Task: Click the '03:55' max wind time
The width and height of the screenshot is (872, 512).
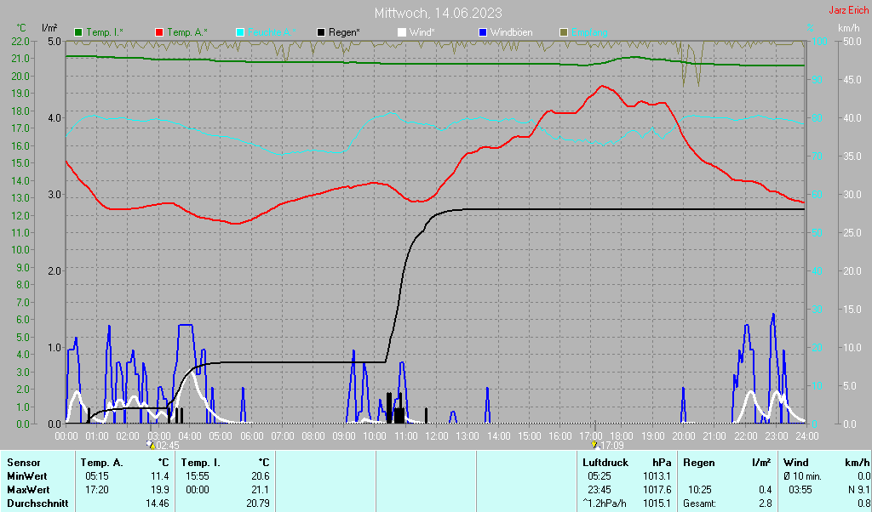Action: pos(800,491)
